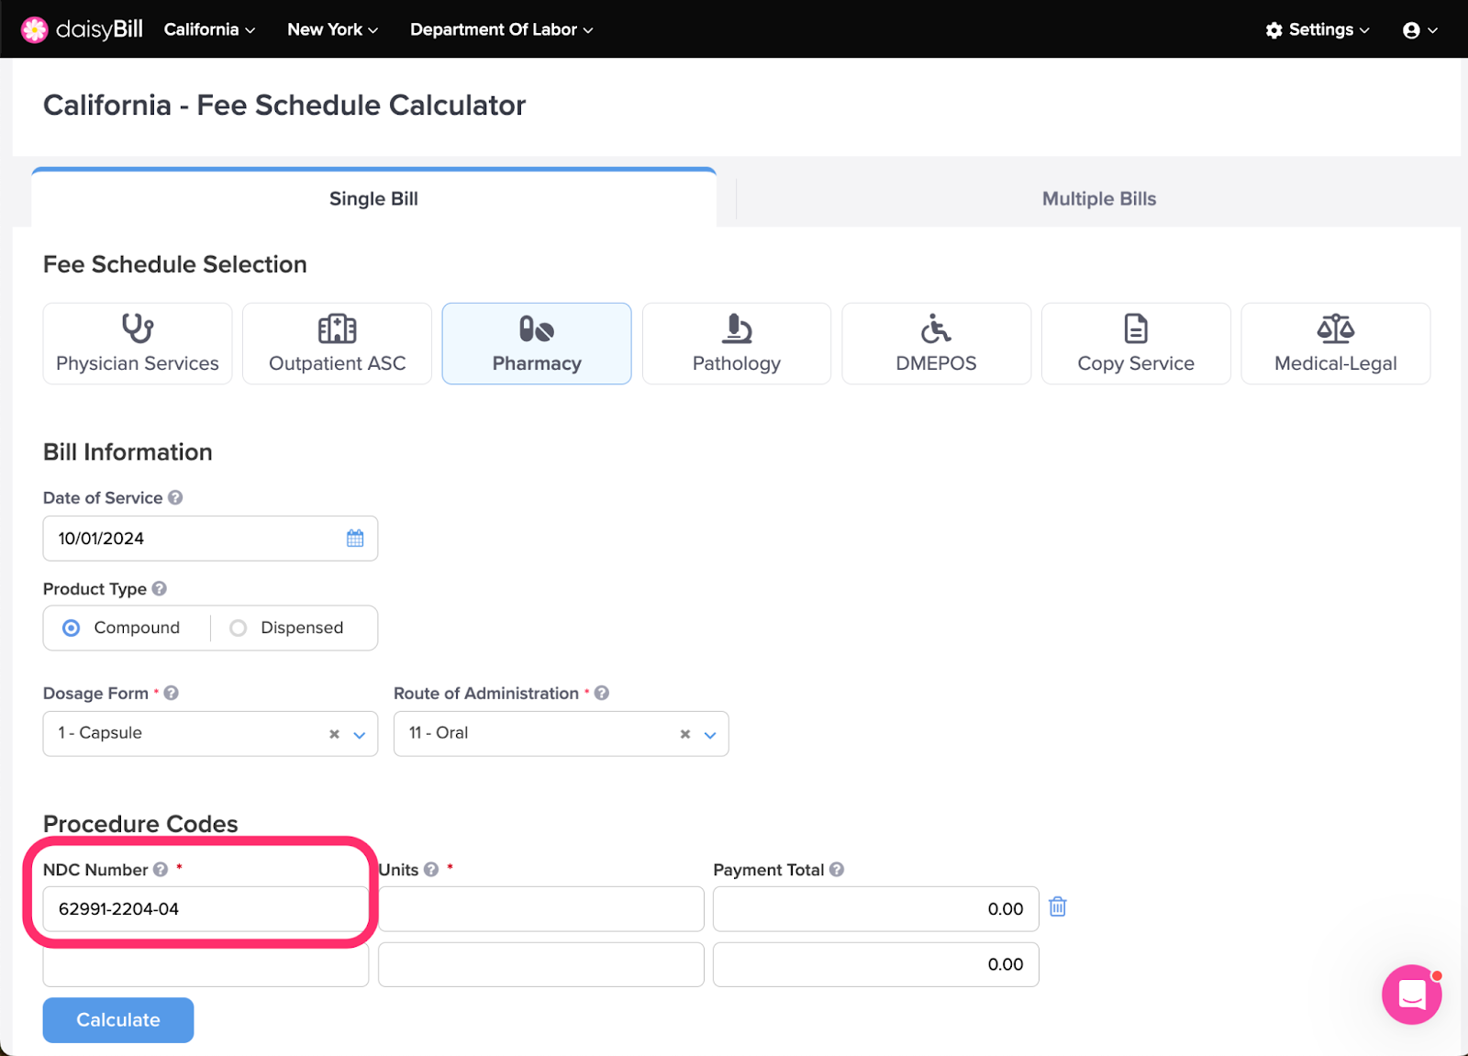Select Outpatient ASC fee schedule

tap(337, 343)
